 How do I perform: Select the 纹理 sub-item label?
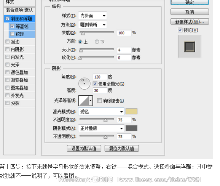(x=20, y=34)
